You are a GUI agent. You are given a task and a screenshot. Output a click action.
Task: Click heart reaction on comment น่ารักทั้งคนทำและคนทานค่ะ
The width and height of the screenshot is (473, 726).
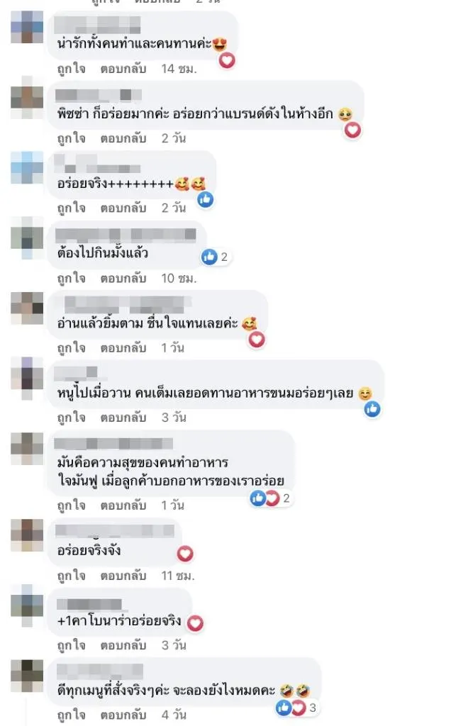227,61
